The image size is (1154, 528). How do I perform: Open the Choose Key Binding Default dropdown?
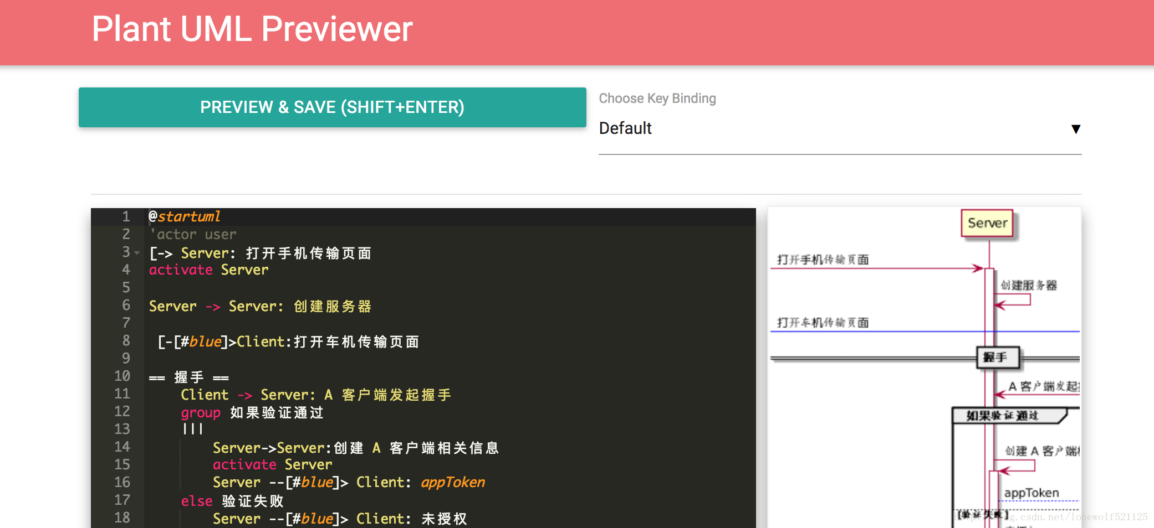coord(840,128)
